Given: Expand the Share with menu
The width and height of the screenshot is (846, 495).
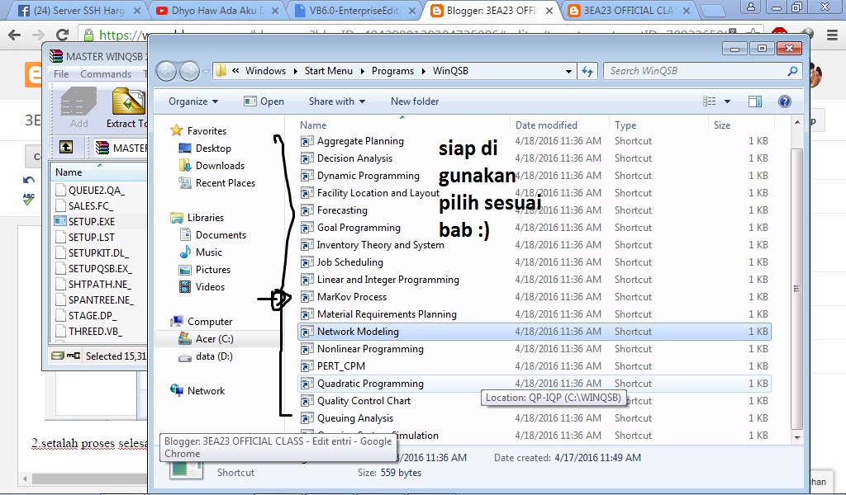Looking at the screenshot, I should click(x=337, y=101).
